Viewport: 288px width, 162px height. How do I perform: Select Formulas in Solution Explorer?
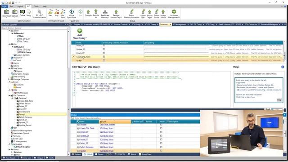click(17, 136)
